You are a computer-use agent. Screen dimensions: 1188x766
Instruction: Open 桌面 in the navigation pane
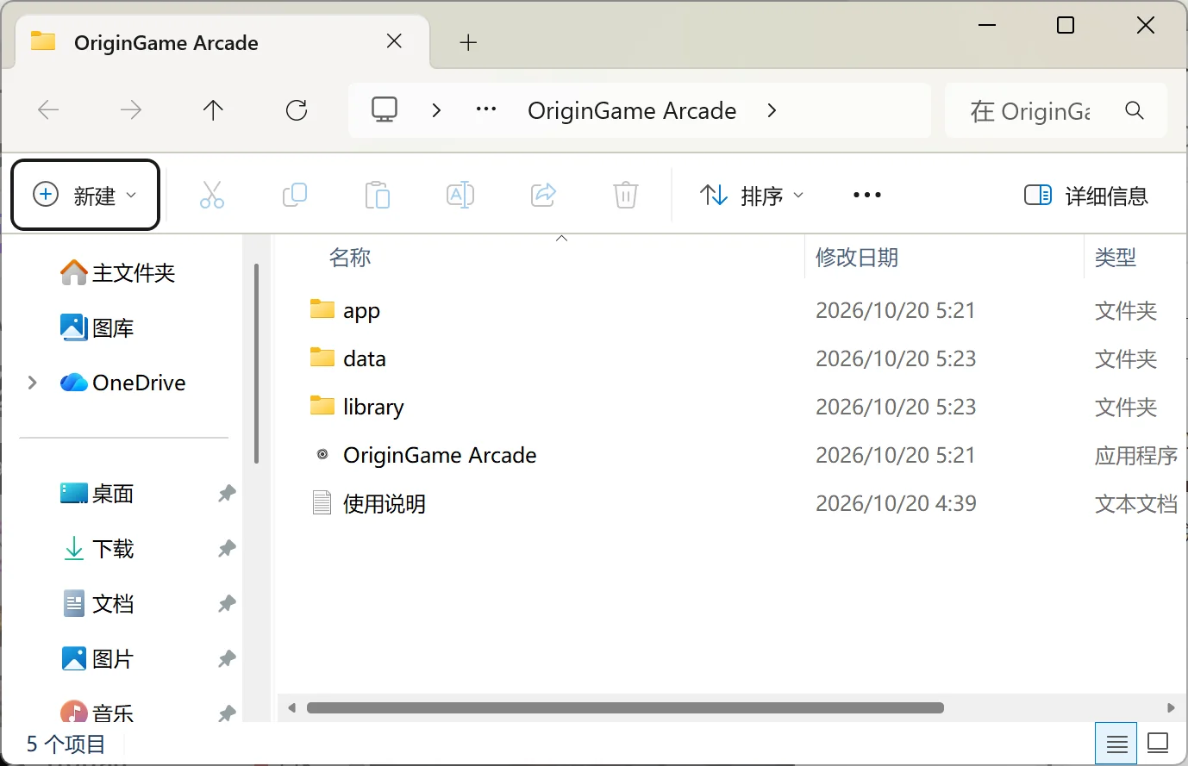97,494
